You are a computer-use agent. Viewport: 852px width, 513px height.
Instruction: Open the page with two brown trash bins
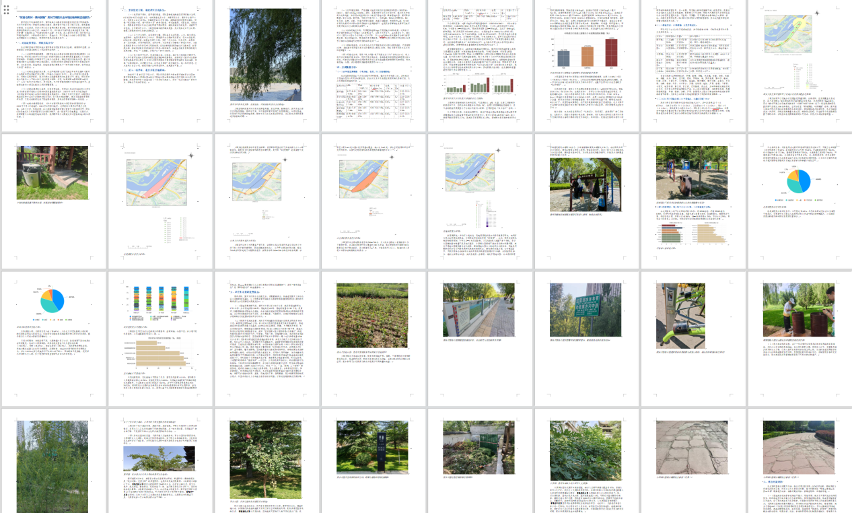[x=799, y=338]
